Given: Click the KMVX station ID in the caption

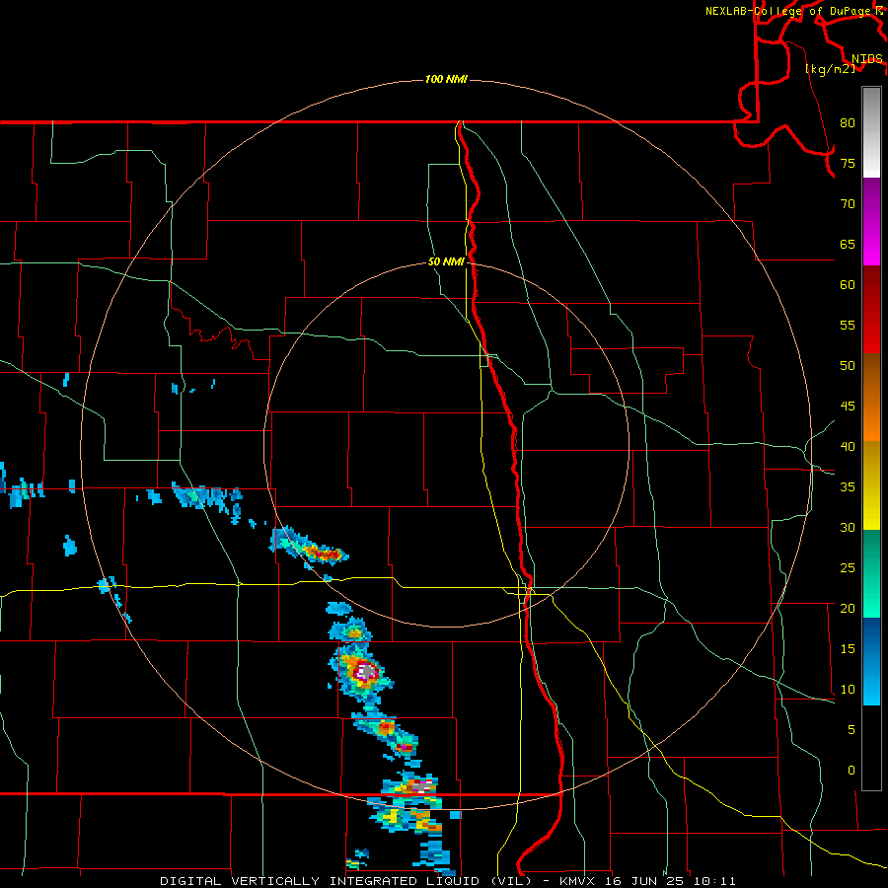Looking at the screenshot, I should (x=579, y=881).
